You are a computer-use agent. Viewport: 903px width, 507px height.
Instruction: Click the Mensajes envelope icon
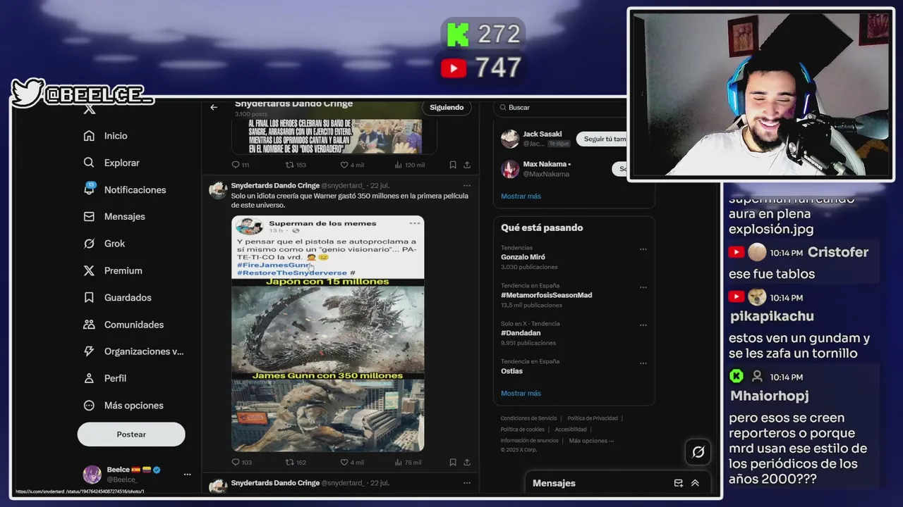click(x=89, y=217)
